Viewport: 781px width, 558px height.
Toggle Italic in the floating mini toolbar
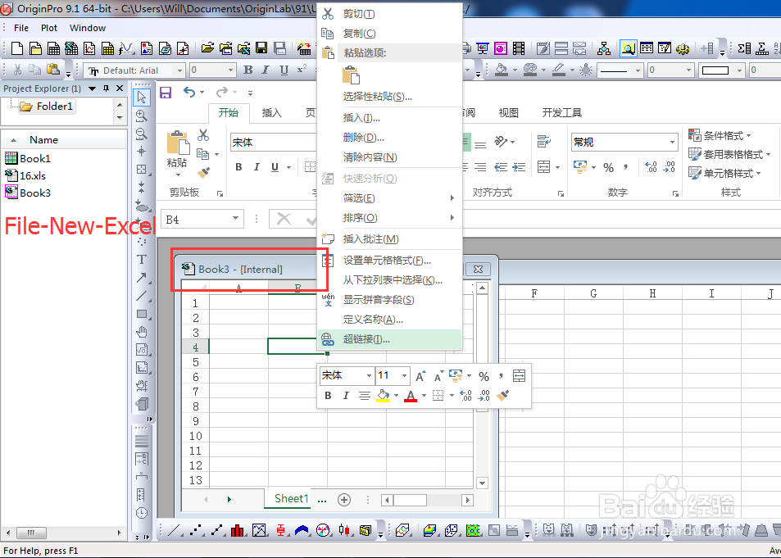tap(346, 396)
